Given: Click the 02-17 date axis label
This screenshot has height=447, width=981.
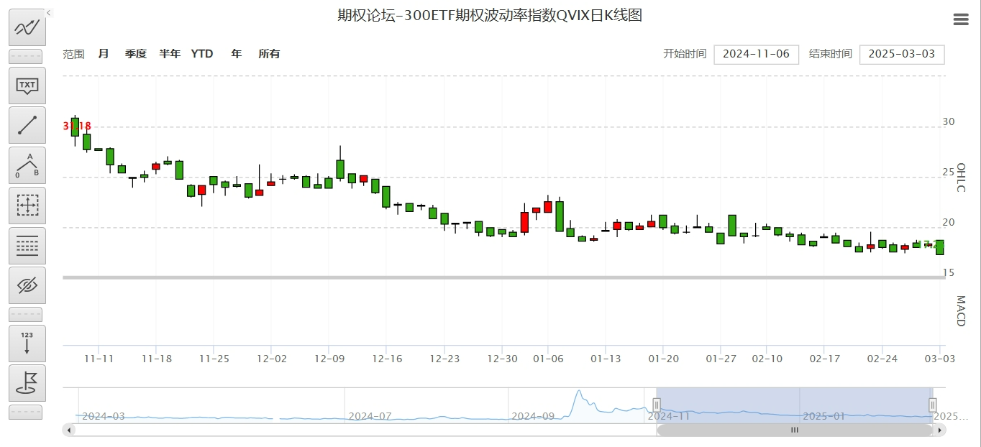Looking at the screenshot, I should 825,359.
